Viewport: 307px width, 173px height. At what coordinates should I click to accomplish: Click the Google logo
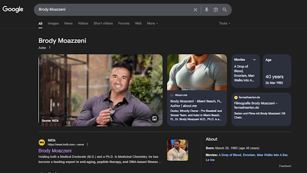coord(13,9)
